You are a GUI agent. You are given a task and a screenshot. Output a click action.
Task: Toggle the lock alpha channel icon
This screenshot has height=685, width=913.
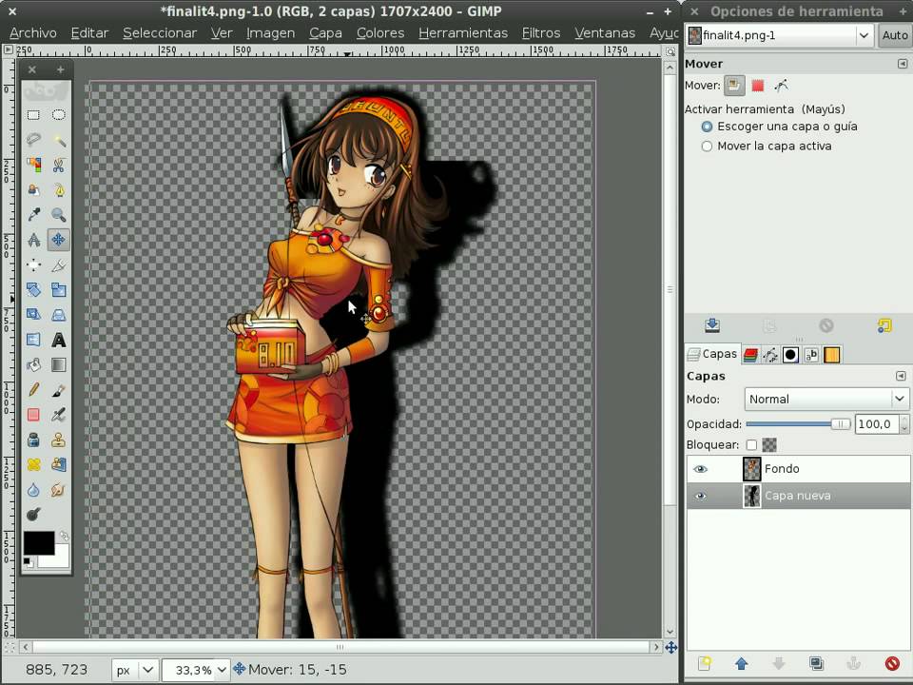(x=769, y=445)
